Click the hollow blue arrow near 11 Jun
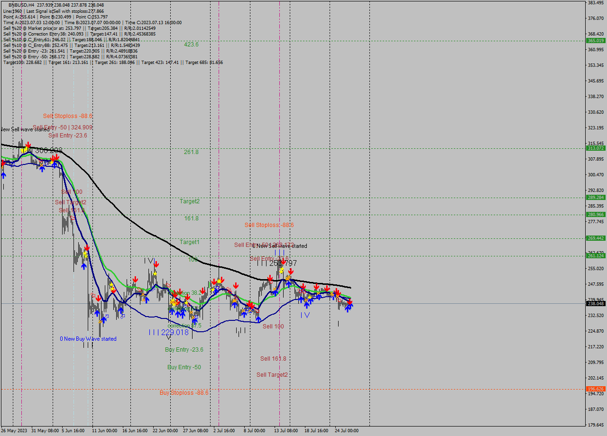The height and width of the screenshot is (436, 607). pos(107,316)
